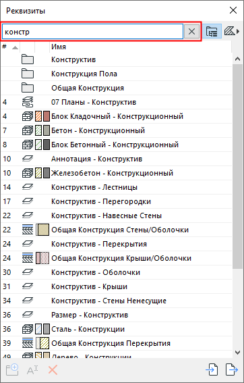Click building material icon of Бетон - Конструкционный
244x383 pixels.
pos(28,130)
